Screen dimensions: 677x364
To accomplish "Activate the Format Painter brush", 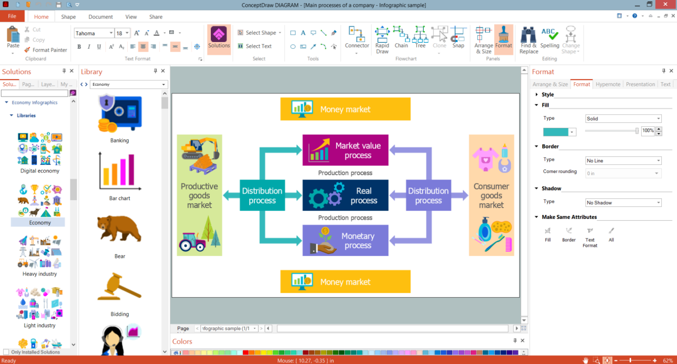I will point(46,50).
